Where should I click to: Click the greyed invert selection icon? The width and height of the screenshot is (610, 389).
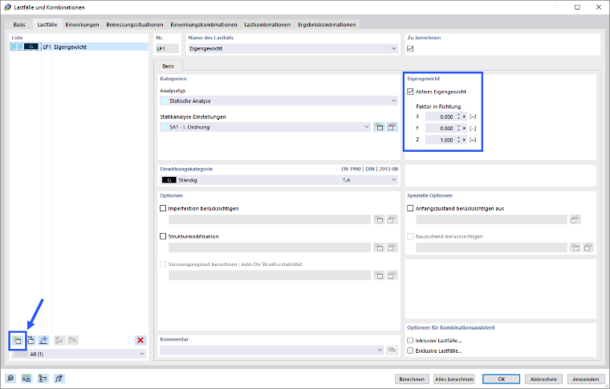(x=72, y=340)
